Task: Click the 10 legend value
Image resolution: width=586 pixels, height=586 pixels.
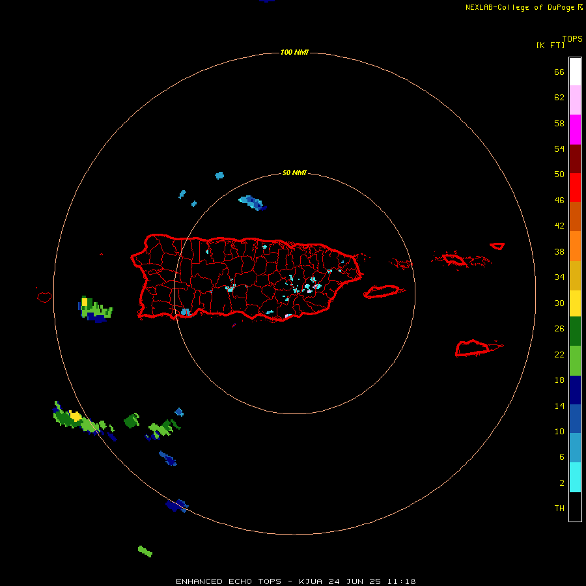Action: click(559, 432)
